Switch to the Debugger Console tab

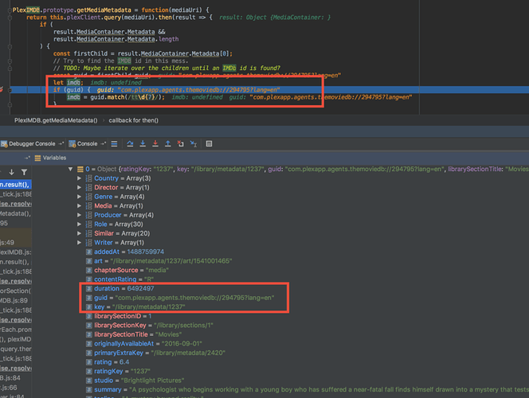click(x=33, y=144)
